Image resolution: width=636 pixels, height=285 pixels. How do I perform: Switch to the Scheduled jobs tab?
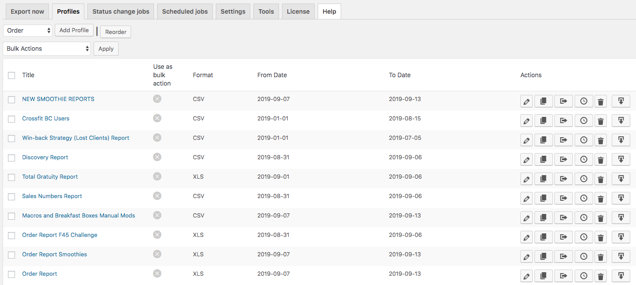(185, 11)
